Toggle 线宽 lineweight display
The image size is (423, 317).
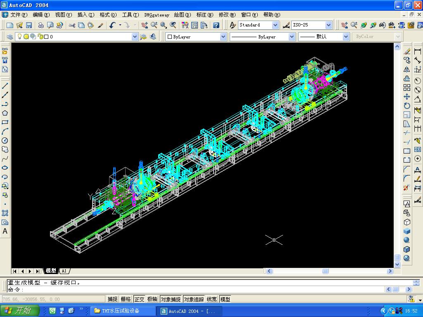pyautogui.click(x=212, y=299)
